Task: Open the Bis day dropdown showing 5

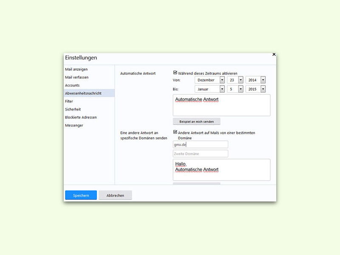Action: (235, 89)
